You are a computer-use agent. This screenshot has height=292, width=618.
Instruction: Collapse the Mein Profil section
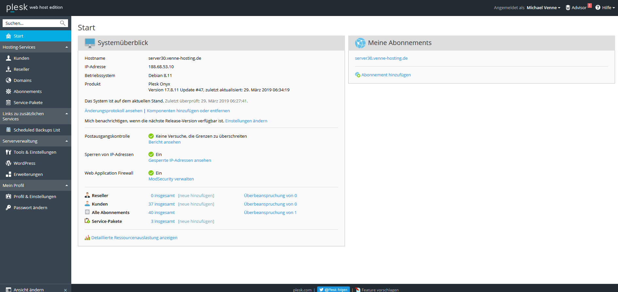pos(67,185)
